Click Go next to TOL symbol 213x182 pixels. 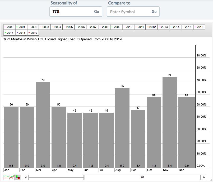pyautogui.click(x=96, y=12)
